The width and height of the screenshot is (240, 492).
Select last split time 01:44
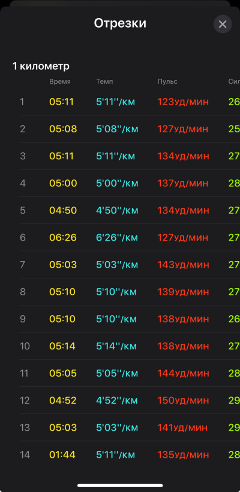pyautogui.click(x=62, y=455)
